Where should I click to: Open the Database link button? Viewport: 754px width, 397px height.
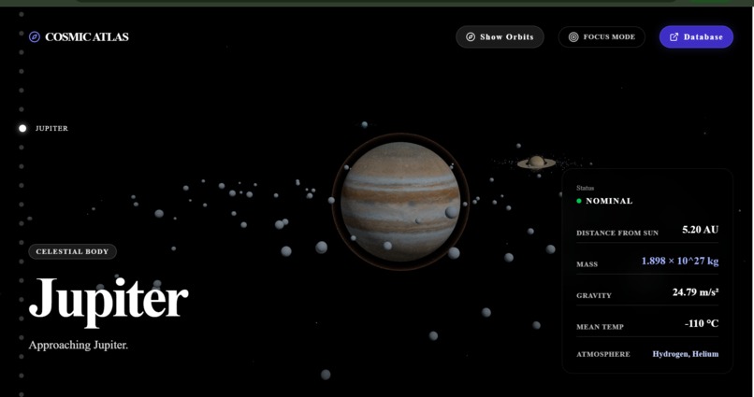[x=696, y=37]
